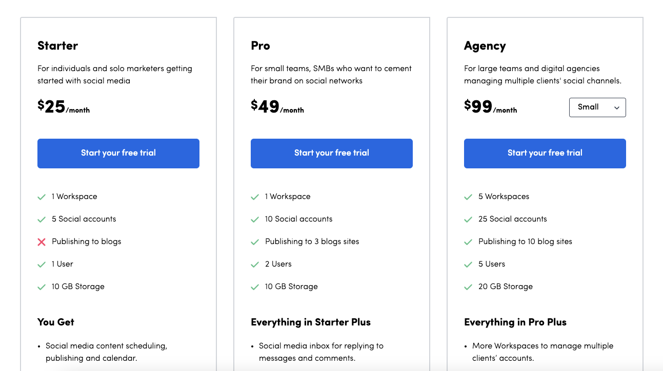Start free trial for Starter plan

(118, 153)
